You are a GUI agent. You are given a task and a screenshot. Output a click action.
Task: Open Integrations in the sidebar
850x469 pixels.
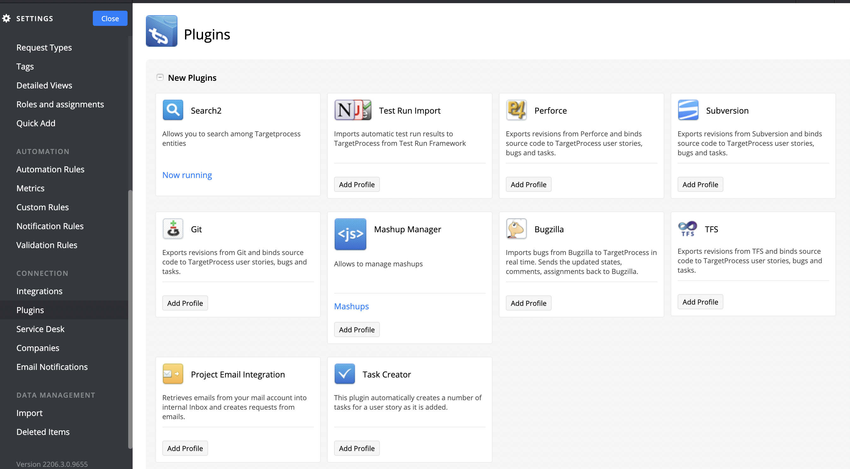pos(39,291)
